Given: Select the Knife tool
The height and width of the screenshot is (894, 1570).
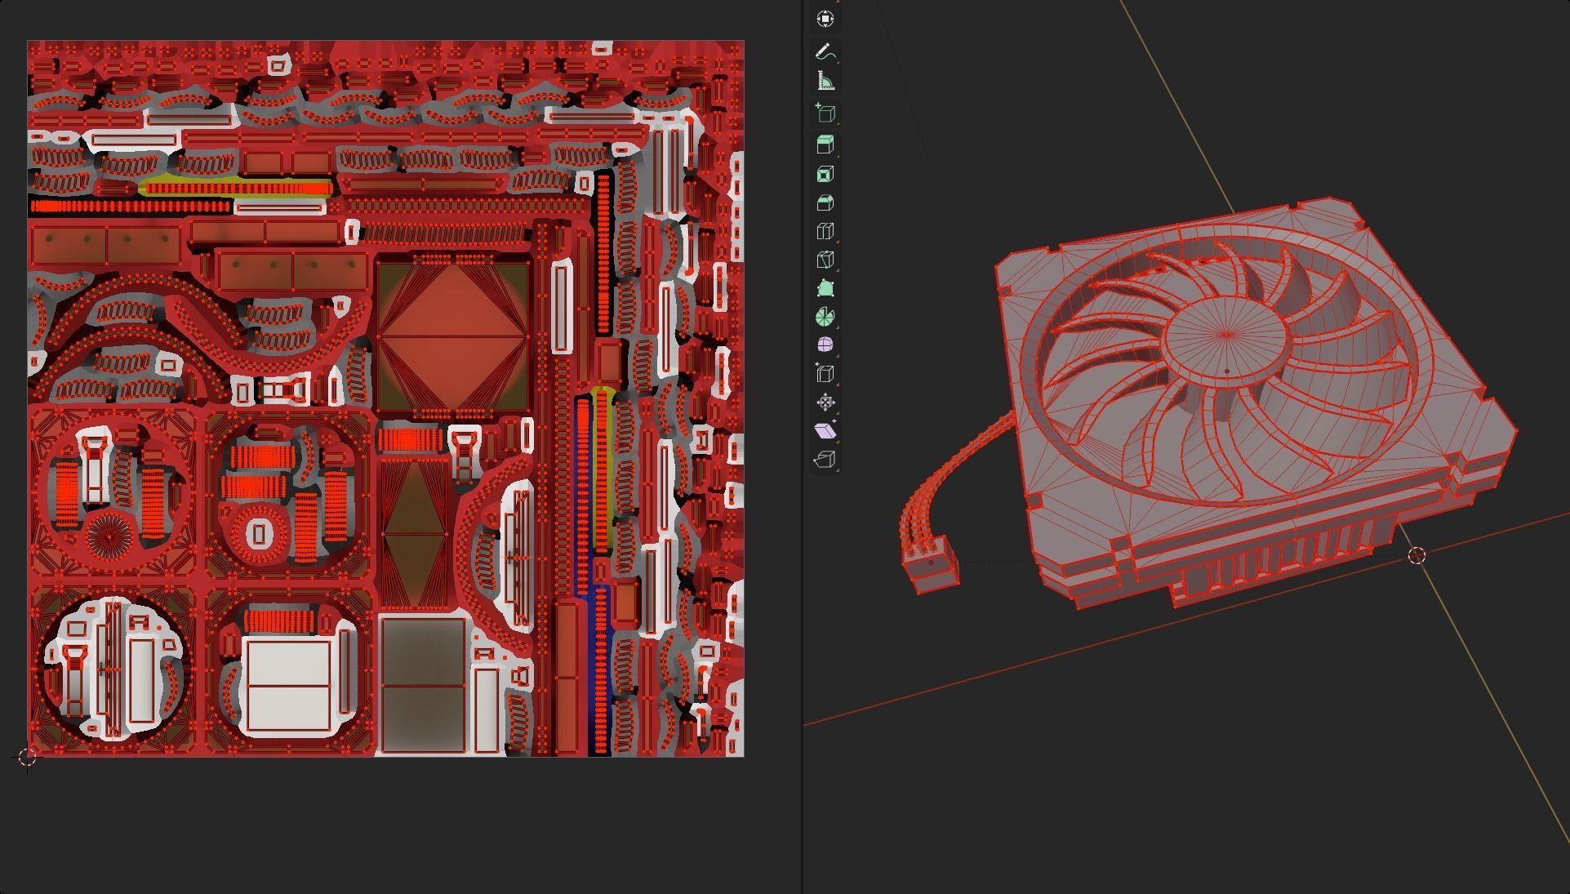Looking at the screenshot, I should tap(825, 260).
